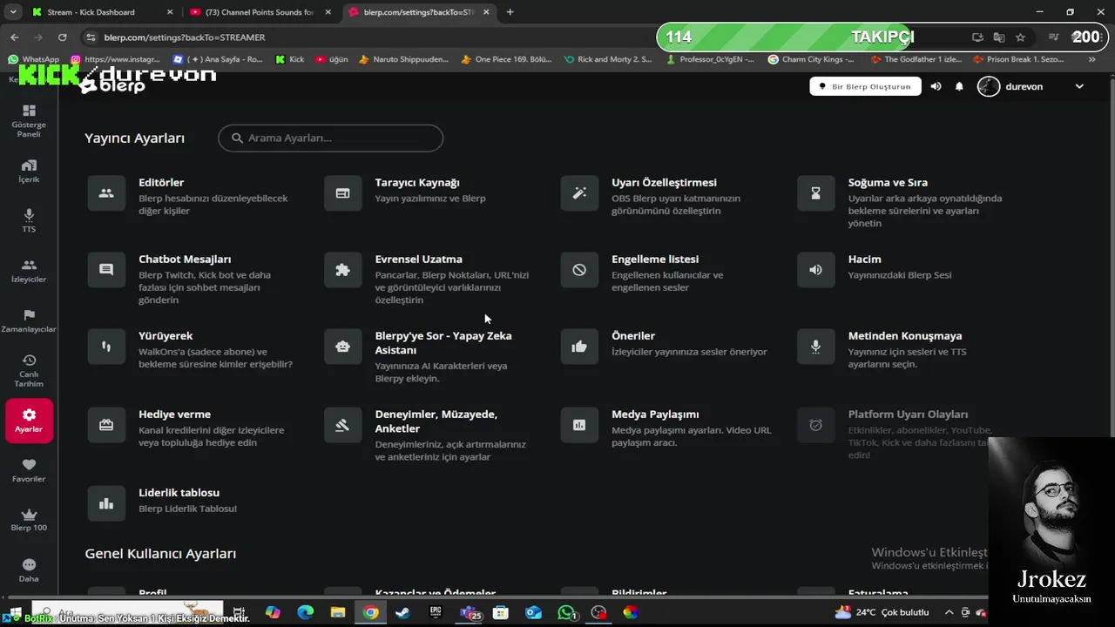1115x627 pixels.
Task: Open One Piece 169. Bölüm bookmark
Action: pos(506,59)
